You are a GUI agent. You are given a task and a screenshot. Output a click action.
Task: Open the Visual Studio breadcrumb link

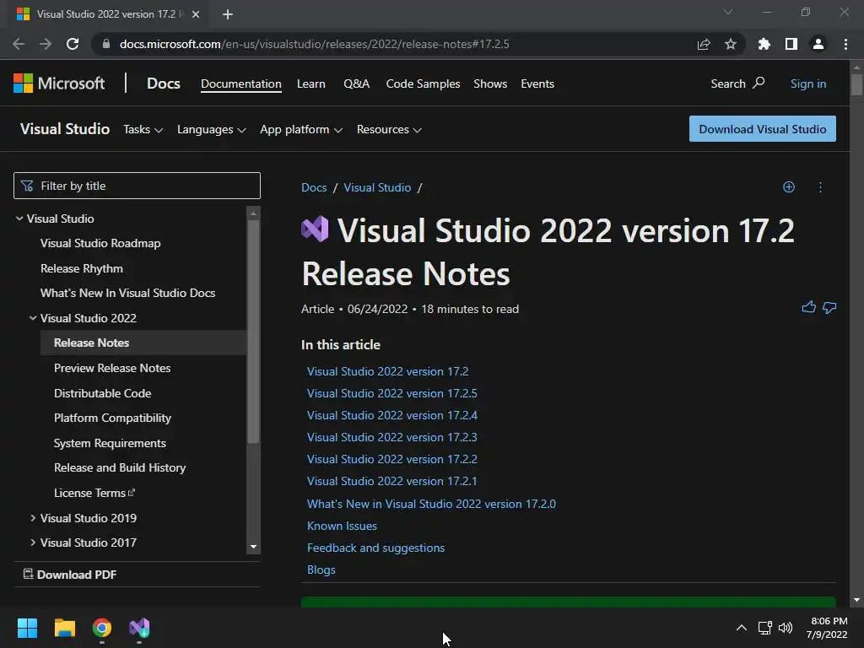point(377,187)
